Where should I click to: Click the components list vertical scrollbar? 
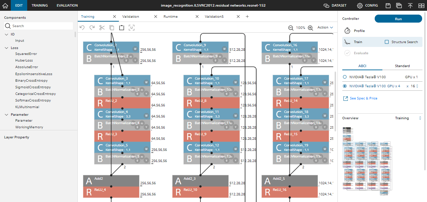(75, 34)
